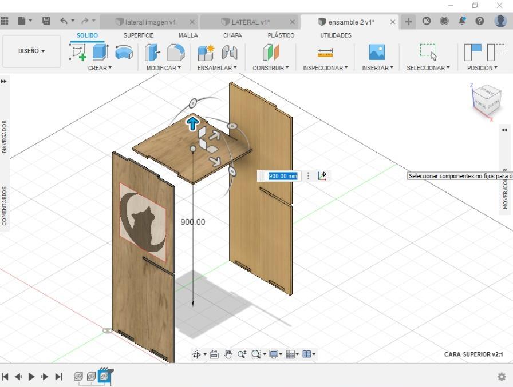
Task: Click the window selection icon
Action: pyautogui.click(x=428, y=52)
